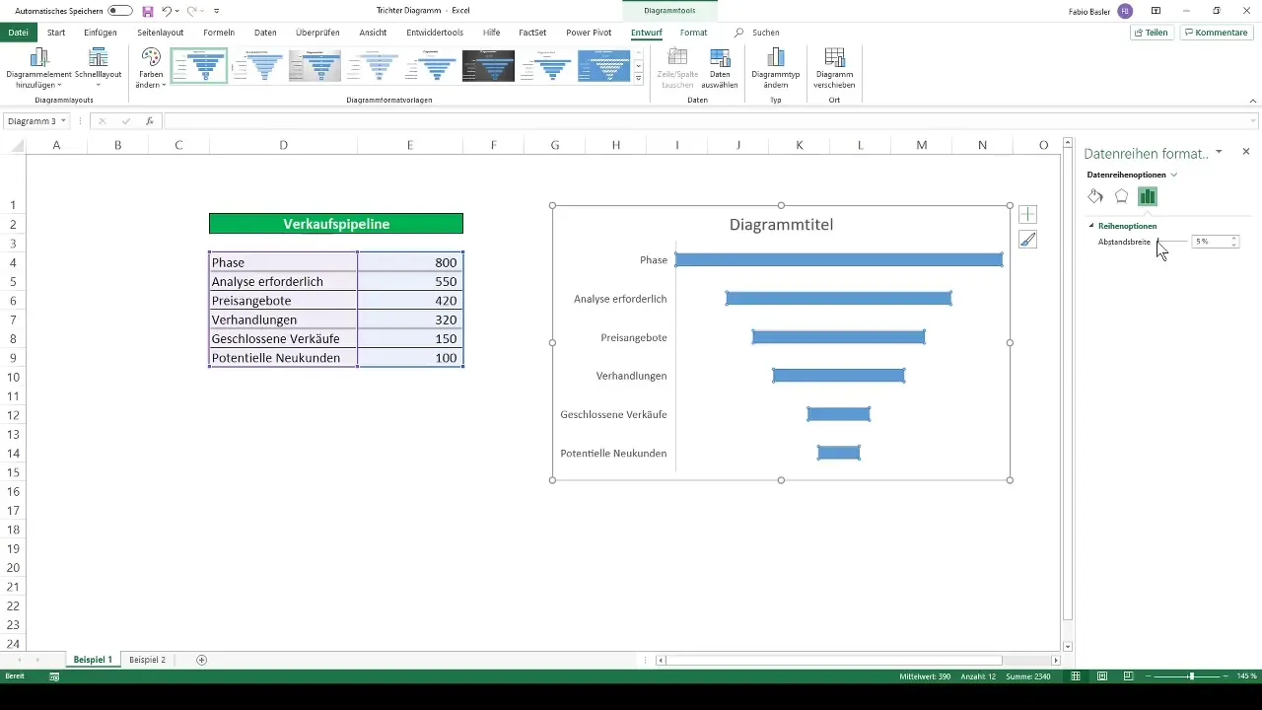Viewport: 1262px width, 710px height.
Task: Open Farben ändern palette
Action: tap(151, 67)
